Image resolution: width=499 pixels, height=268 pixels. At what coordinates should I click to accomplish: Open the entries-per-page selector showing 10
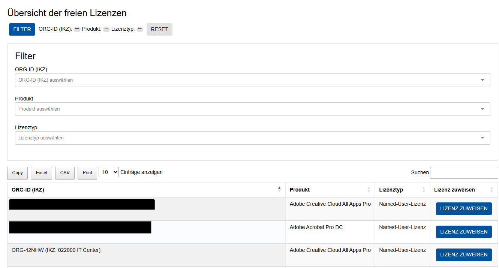[x=109, y=172]
